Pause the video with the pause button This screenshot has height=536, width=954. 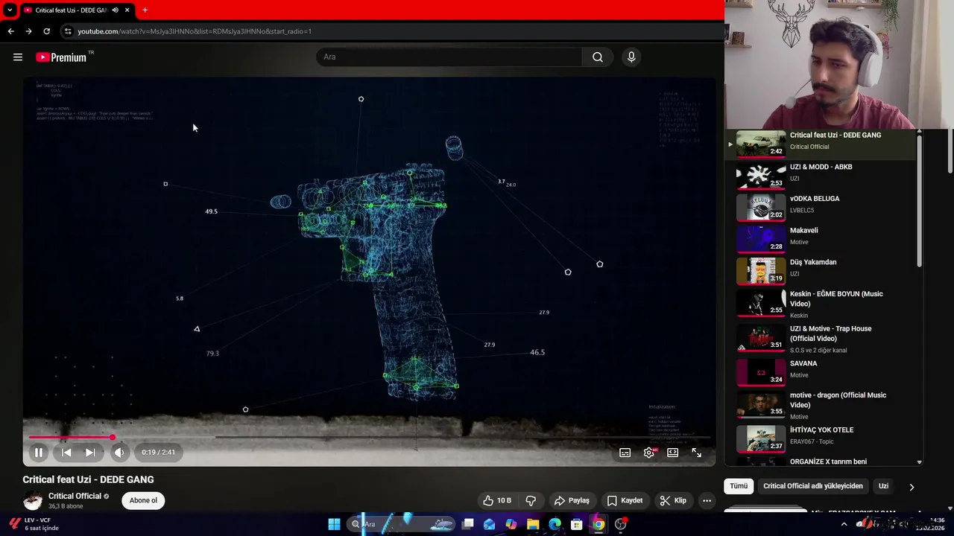click(39, 452)
